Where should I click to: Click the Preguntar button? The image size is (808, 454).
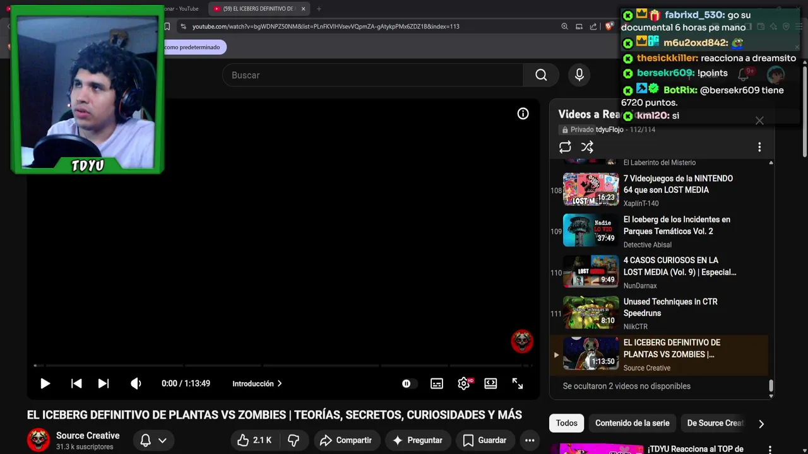coord(418,440)
